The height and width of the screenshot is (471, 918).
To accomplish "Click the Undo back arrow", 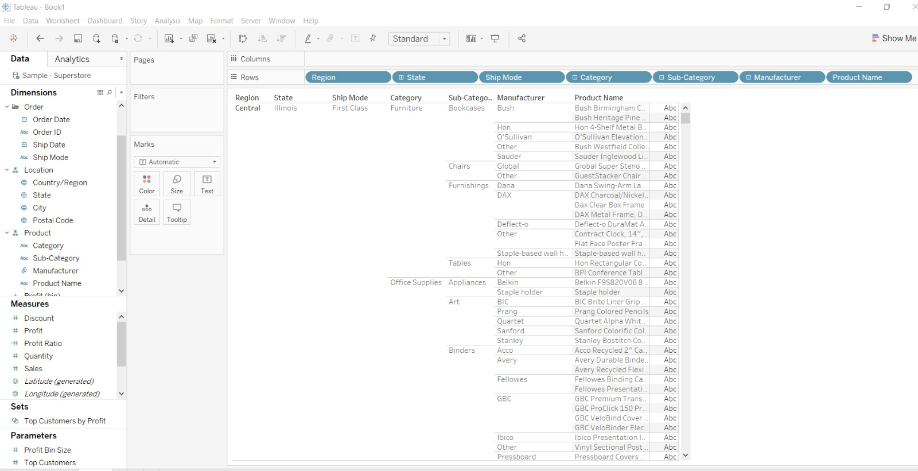I will [x=40, y=38].
